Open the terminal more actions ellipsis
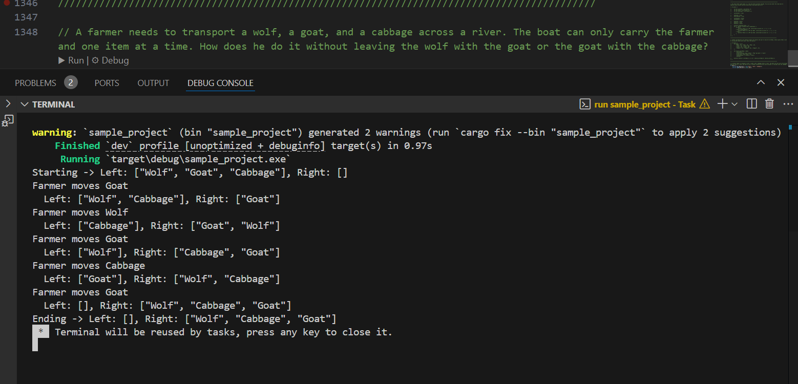The width and height of the screenshot is (798, 384). (788, 104)
